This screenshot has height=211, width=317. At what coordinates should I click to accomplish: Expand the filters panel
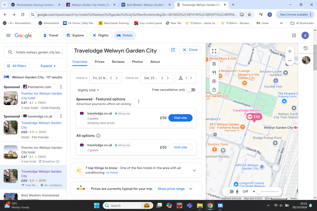pyautogui.click(x=48, y=66)
